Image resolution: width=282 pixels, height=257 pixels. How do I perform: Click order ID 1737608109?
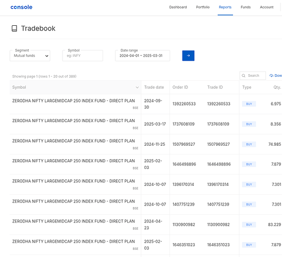tap(184, 124)
